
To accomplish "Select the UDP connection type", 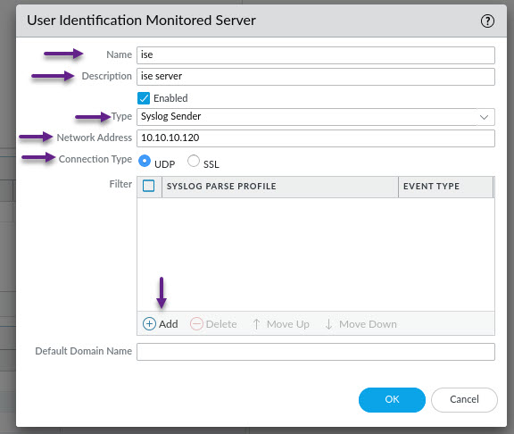I will pyautogui.click(x=145, y=161).
